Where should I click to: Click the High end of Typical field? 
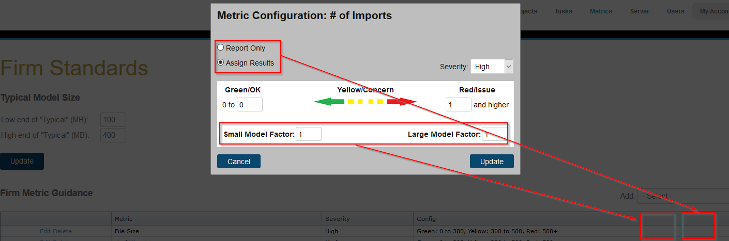coord(113,135)
